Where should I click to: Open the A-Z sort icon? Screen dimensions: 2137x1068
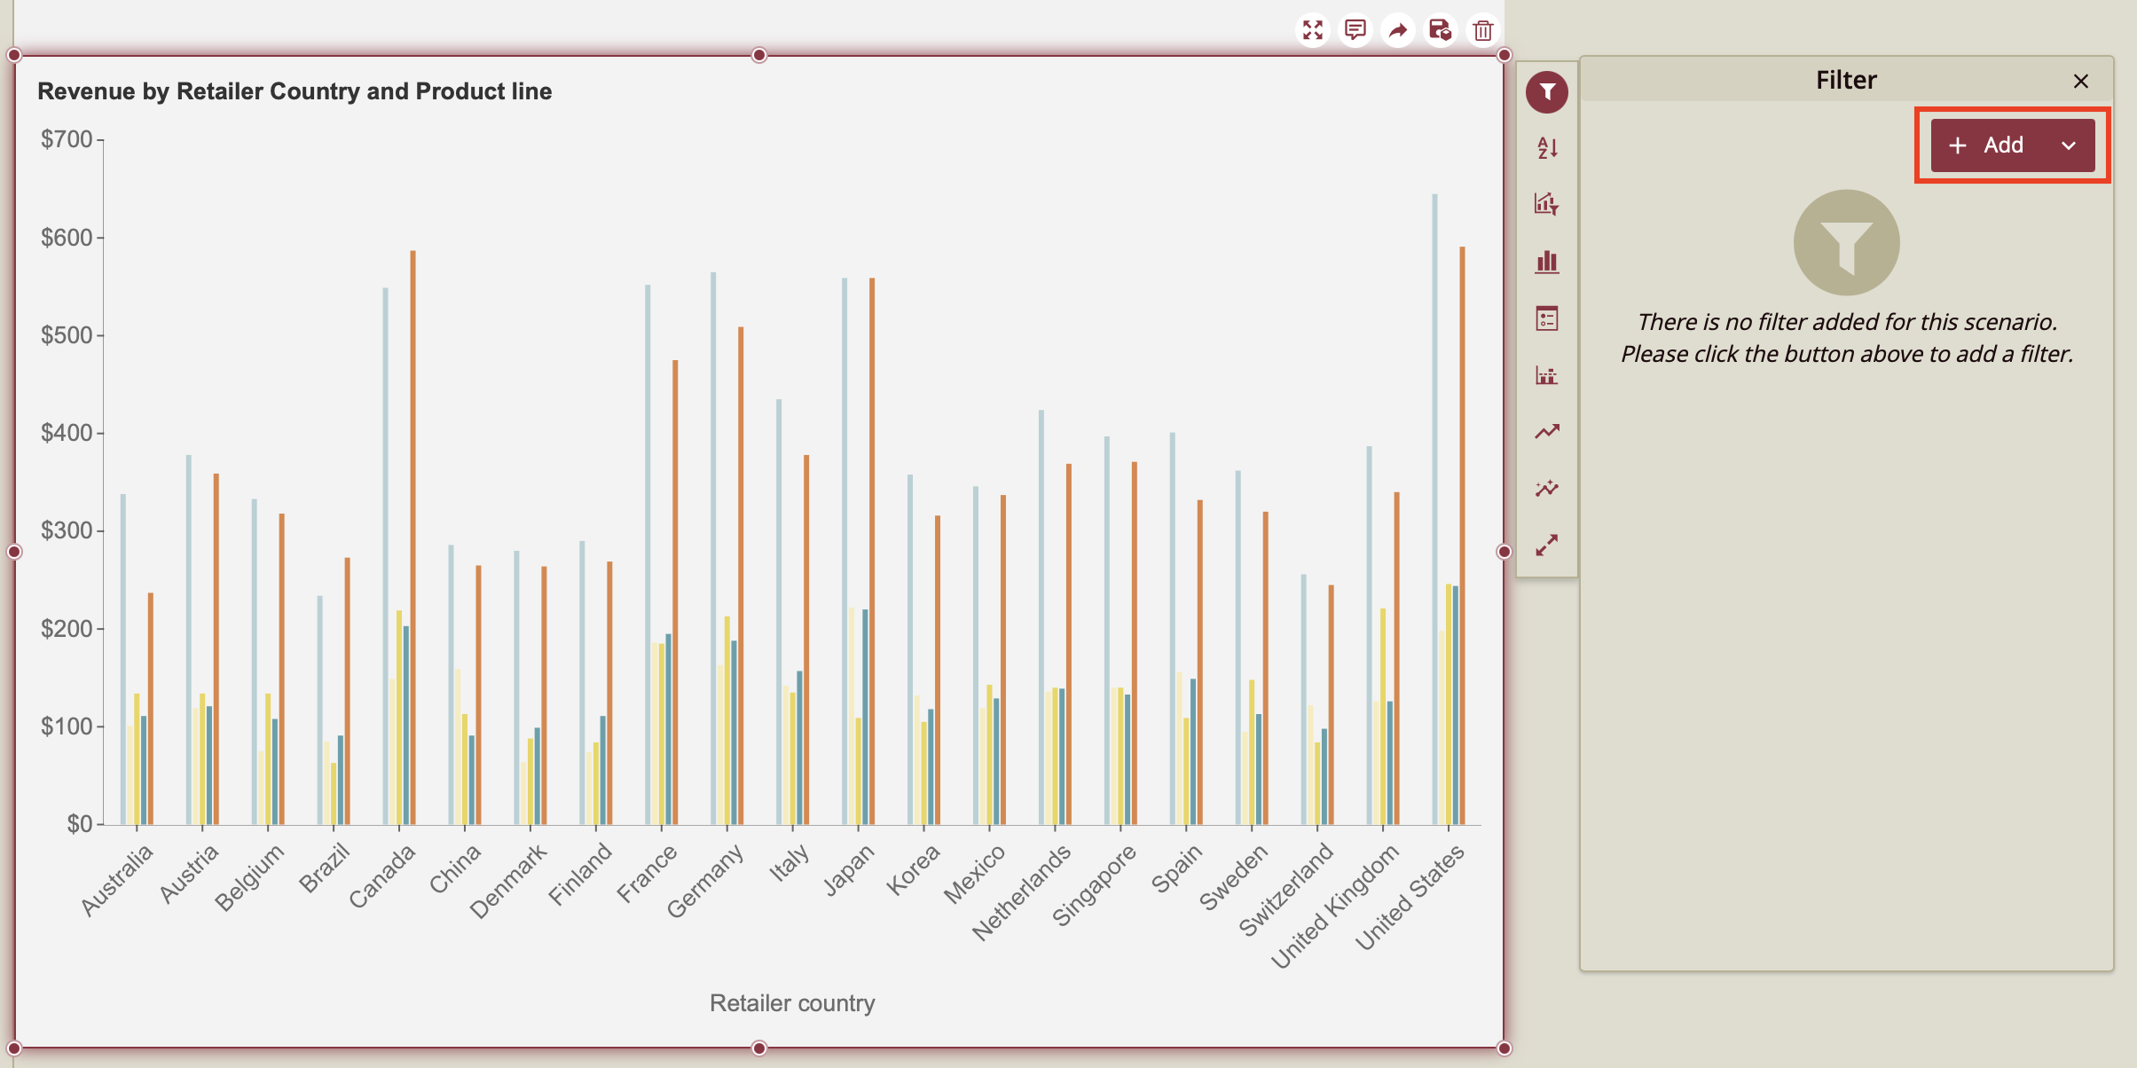tap(1546, 148)
